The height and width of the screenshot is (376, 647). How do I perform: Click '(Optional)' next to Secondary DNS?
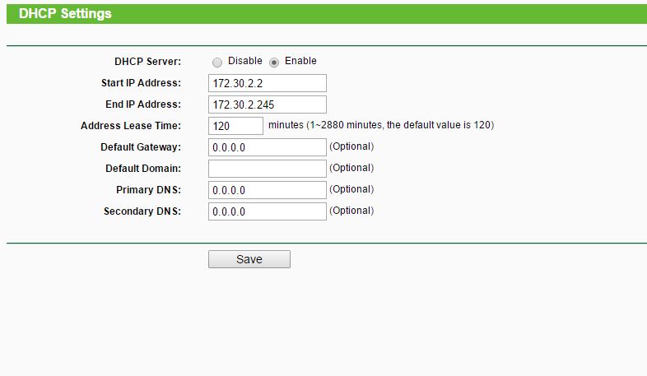351,211
